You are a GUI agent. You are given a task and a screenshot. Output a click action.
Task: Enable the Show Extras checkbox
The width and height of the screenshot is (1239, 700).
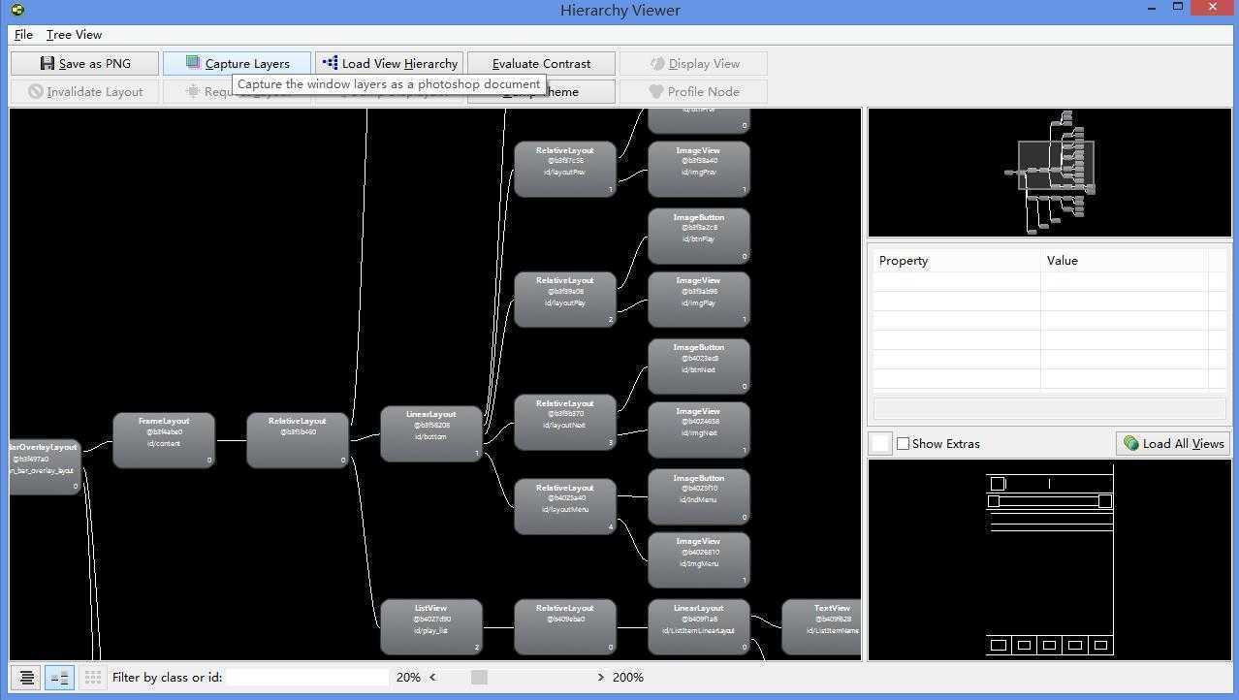tap(903, 443)
